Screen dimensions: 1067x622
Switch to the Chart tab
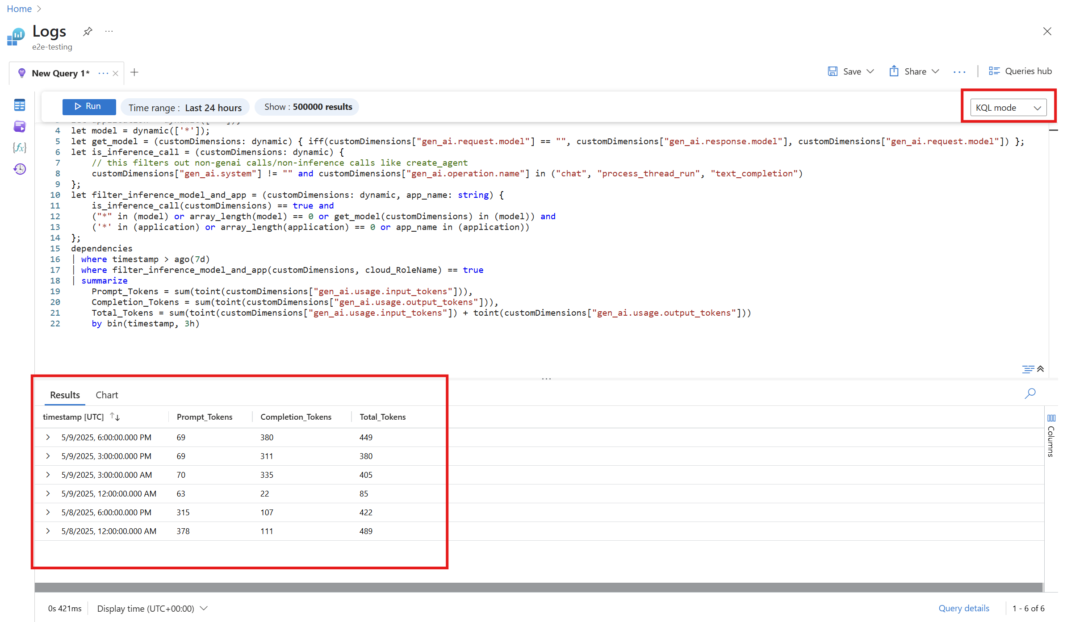tap(107, 395)
